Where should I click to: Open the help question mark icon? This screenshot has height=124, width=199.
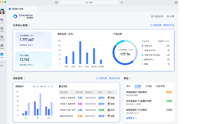tap(176, 2)
